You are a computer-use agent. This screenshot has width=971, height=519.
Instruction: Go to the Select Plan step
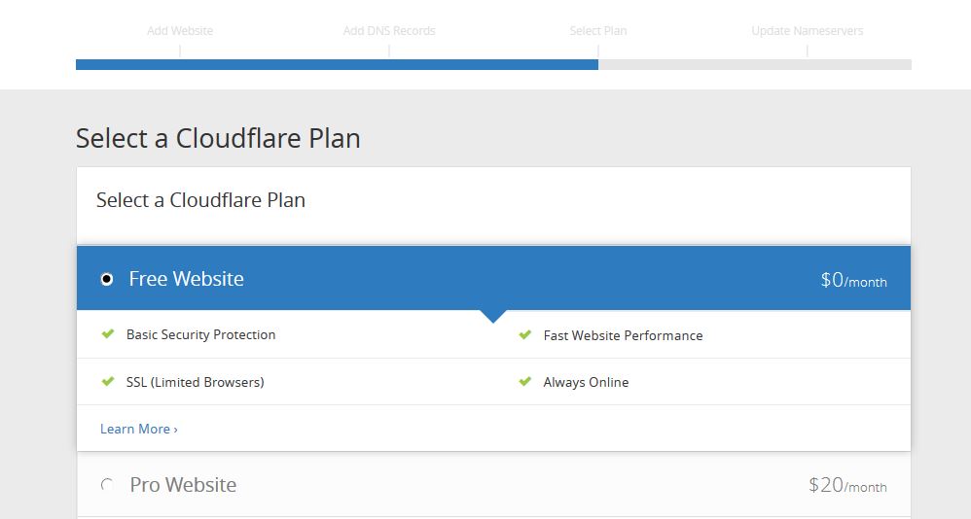click(597, 31)
